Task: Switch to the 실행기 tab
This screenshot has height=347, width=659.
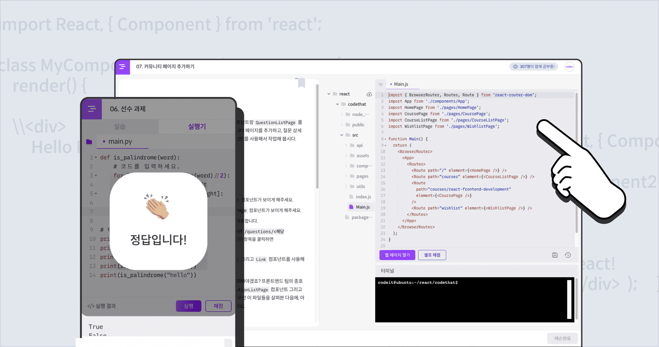Action: [x=197, y=127]
